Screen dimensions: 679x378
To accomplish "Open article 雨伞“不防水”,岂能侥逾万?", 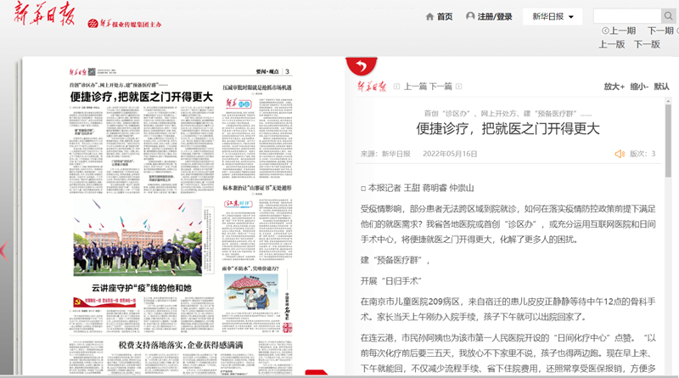I will pos(251,268).
